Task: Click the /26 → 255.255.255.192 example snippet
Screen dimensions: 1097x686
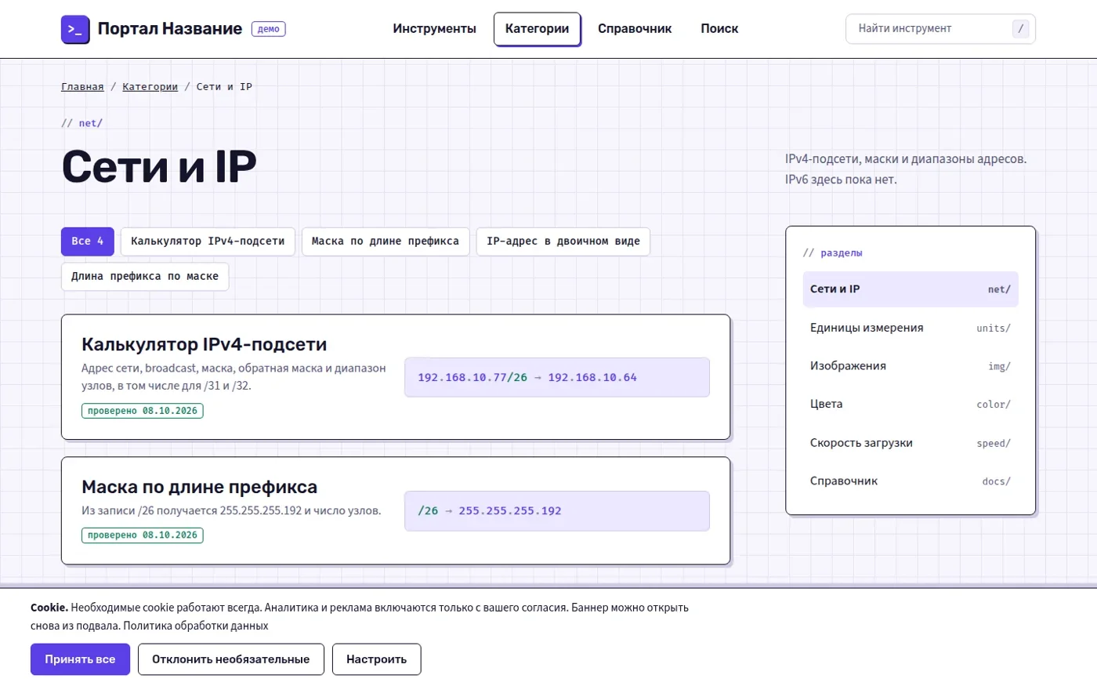Action: coord(557,511)
